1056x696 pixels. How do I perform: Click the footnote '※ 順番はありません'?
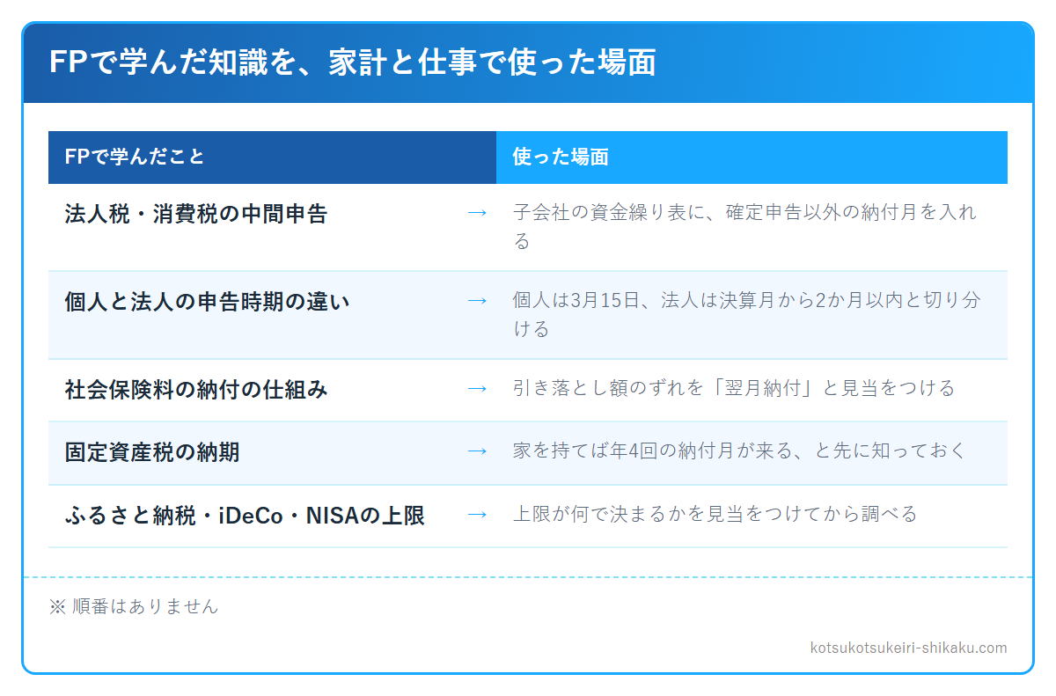tap(134, 606)
